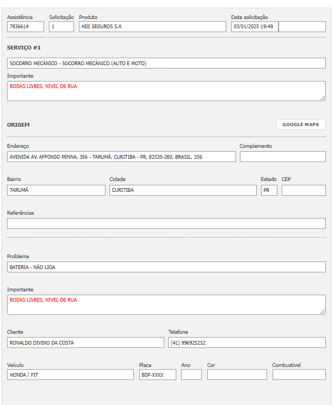Click the Endereço address field
334x405 pixels.
coord(121,157)
